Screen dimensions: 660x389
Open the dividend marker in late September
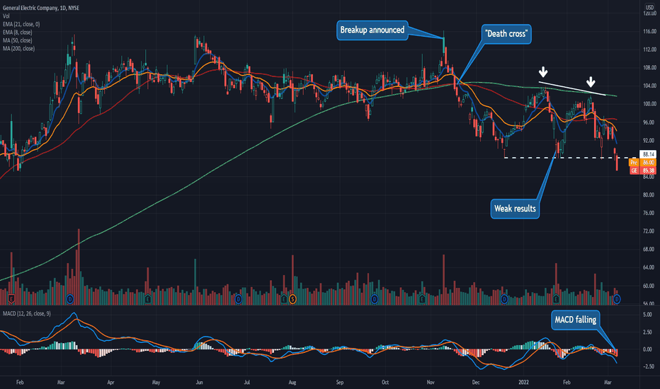coord(374,299)
